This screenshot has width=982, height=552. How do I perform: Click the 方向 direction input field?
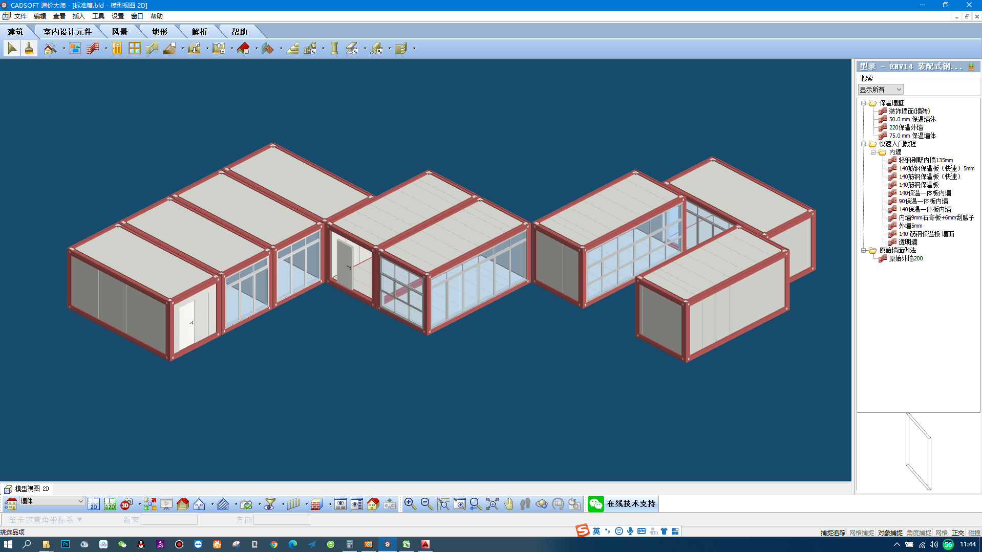[282, 520]
